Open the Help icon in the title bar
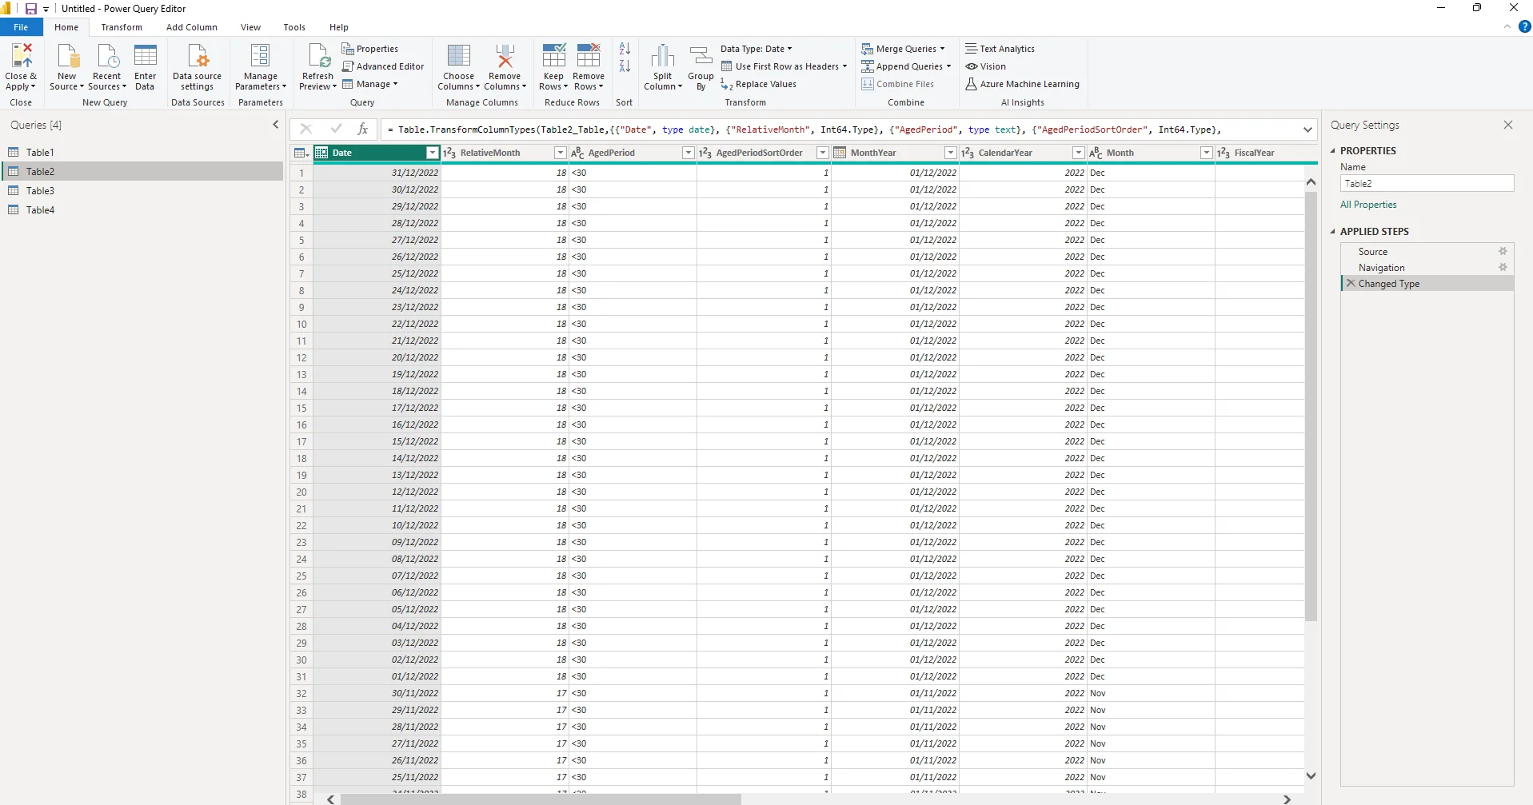Screen dimensions: 1533x805 click(x=1524, y=26)
